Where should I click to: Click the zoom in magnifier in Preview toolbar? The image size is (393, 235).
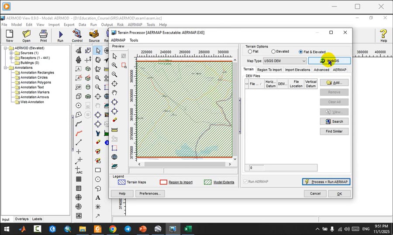point(114,65)
